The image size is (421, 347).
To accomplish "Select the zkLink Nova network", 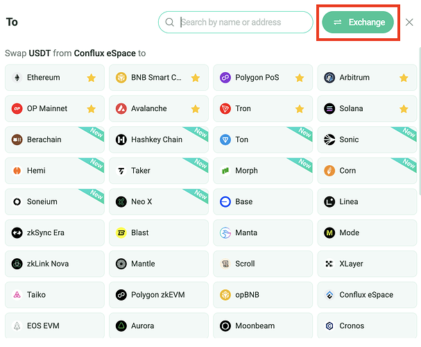I will pos(55,264).
